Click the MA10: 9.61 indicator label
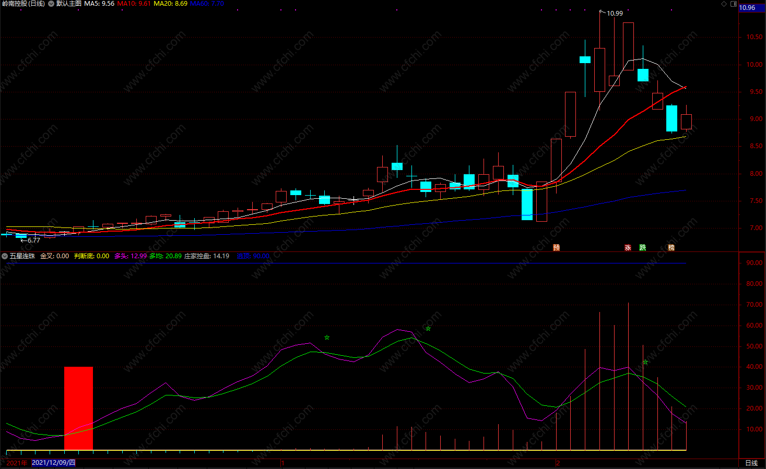This screenshot has height=469, width=766. tap(134, 4)
